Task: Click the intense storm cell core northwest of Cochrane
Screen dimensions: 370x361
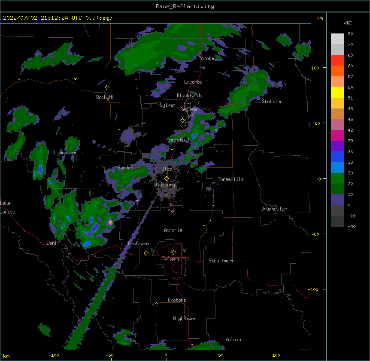Action: (110, 222)
